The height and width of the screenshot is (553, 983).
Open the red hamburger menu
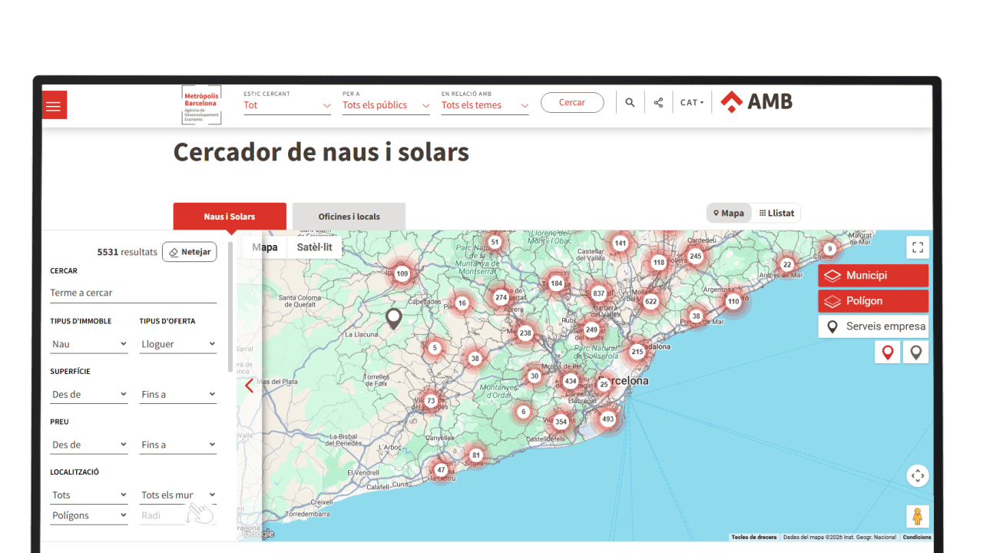tap(54, 105)
